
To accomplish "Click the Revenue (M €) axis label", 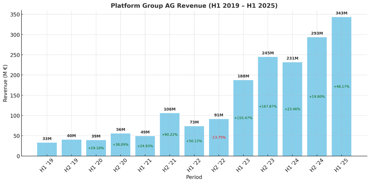I will (x=5, y=83).
